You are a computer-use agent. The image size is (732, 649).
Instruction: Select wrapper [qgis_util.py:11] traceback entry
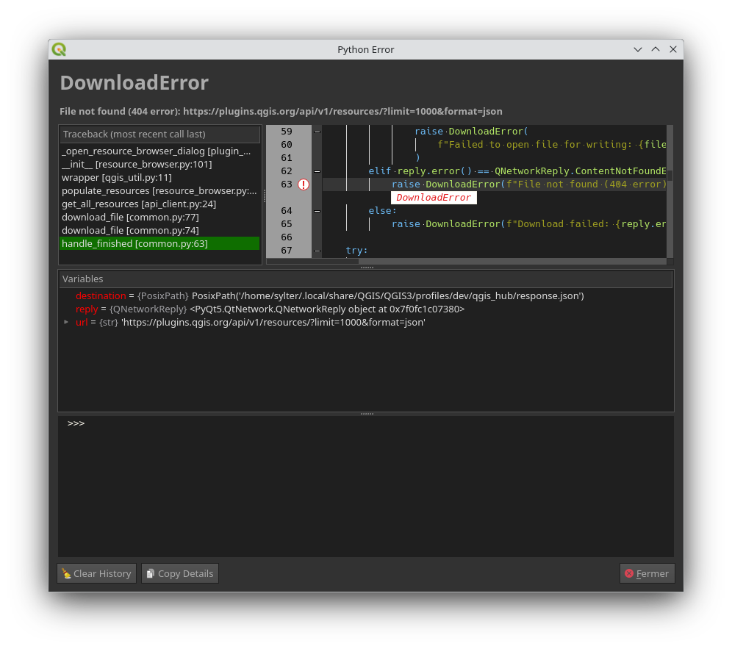[x=159, y=177]
